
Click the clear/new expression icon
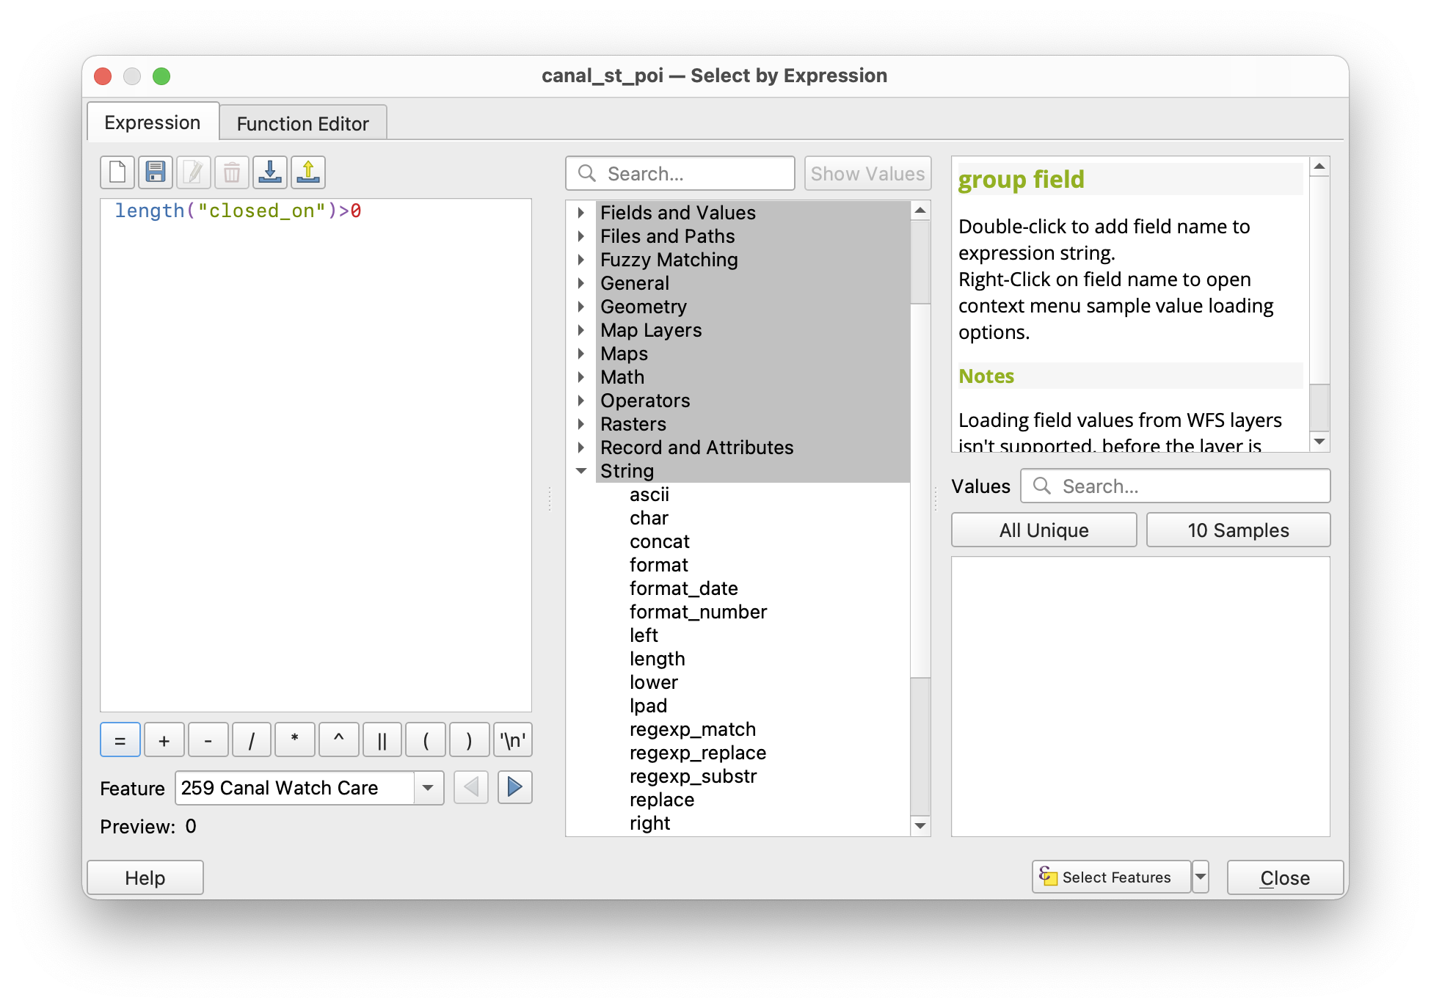[x=117, y=173]
